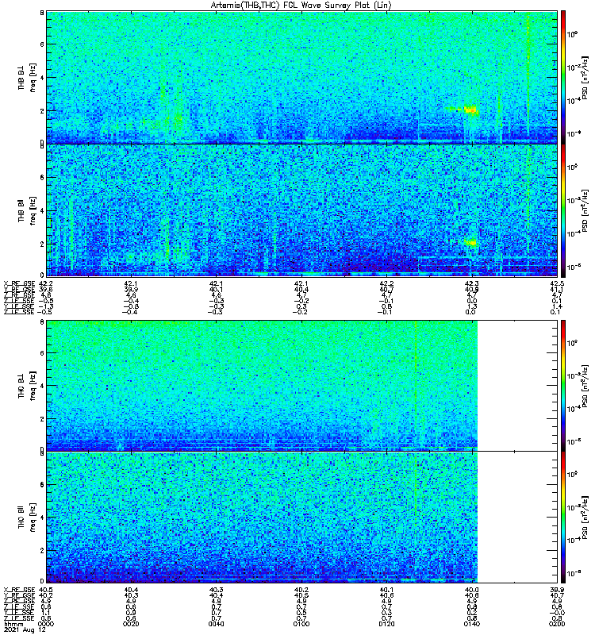The height and width of the screenshot is (635, 595).
Task: Click the 0120 time tick label
Action: 386,624
